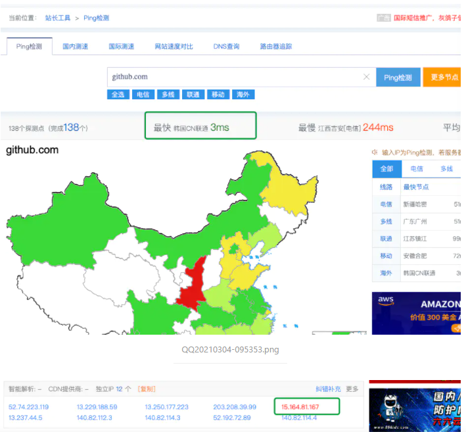
Task: Select the 多线 tab in the fastest-node panel
Action: coord(446,169)
